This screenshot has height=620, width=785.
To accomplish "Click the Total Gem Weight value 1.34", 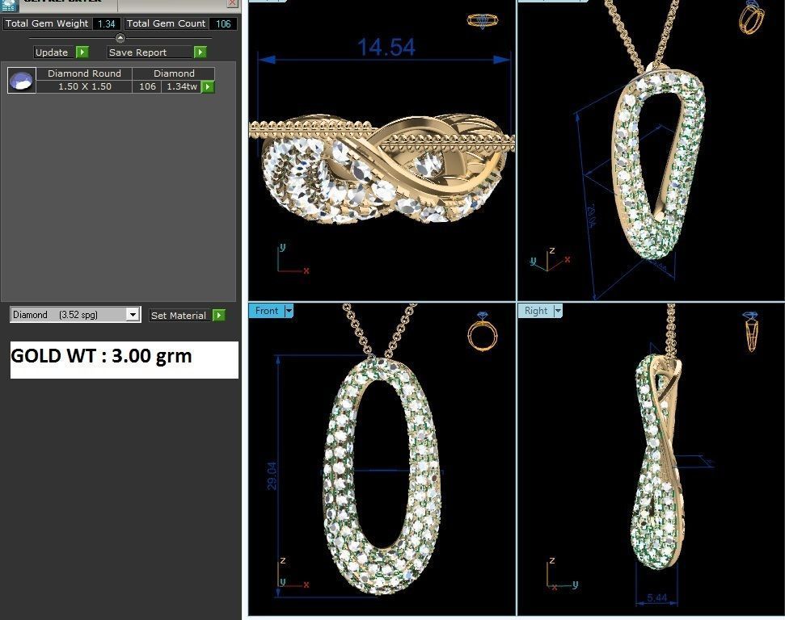I will click(x=107, y=23).
